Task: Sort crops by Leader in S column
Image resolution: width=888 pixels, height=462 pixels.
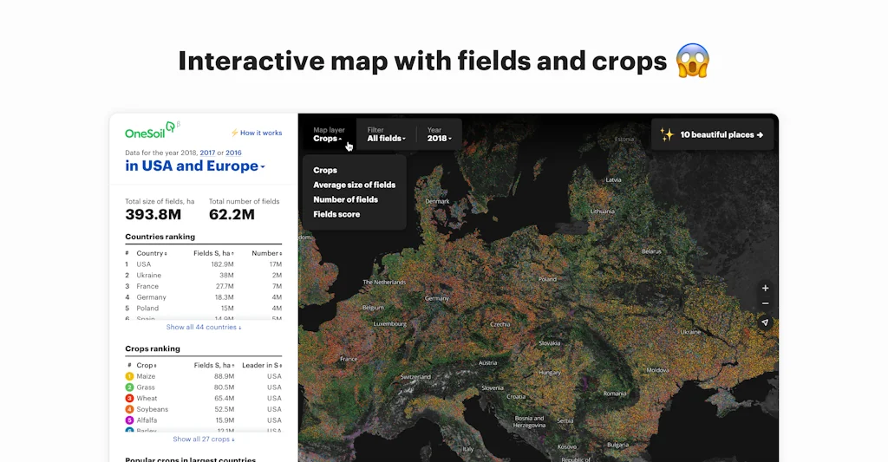Action: coord(262,366)
